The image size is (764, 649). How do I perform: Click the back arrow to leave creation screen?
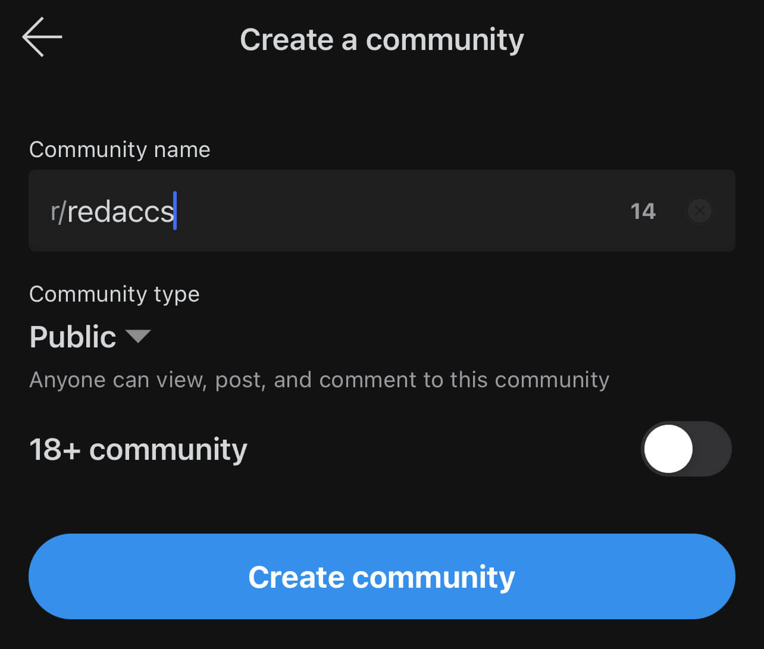[x=41, y=37]
